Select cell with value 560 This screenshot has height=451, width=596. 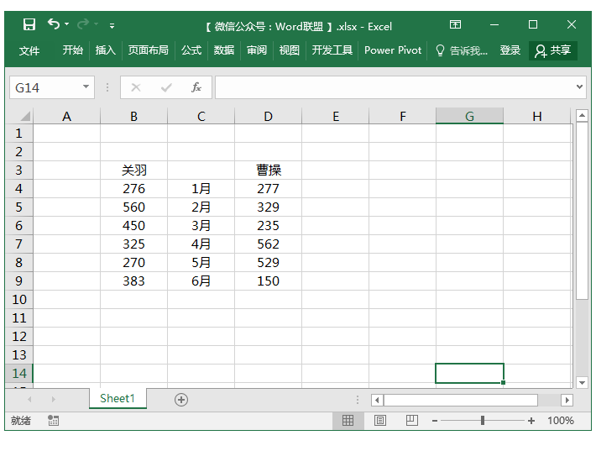coord(133,207)
